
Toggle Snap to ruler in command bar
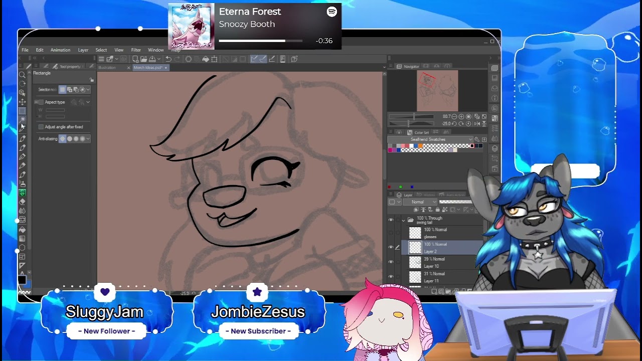[253, 59]
